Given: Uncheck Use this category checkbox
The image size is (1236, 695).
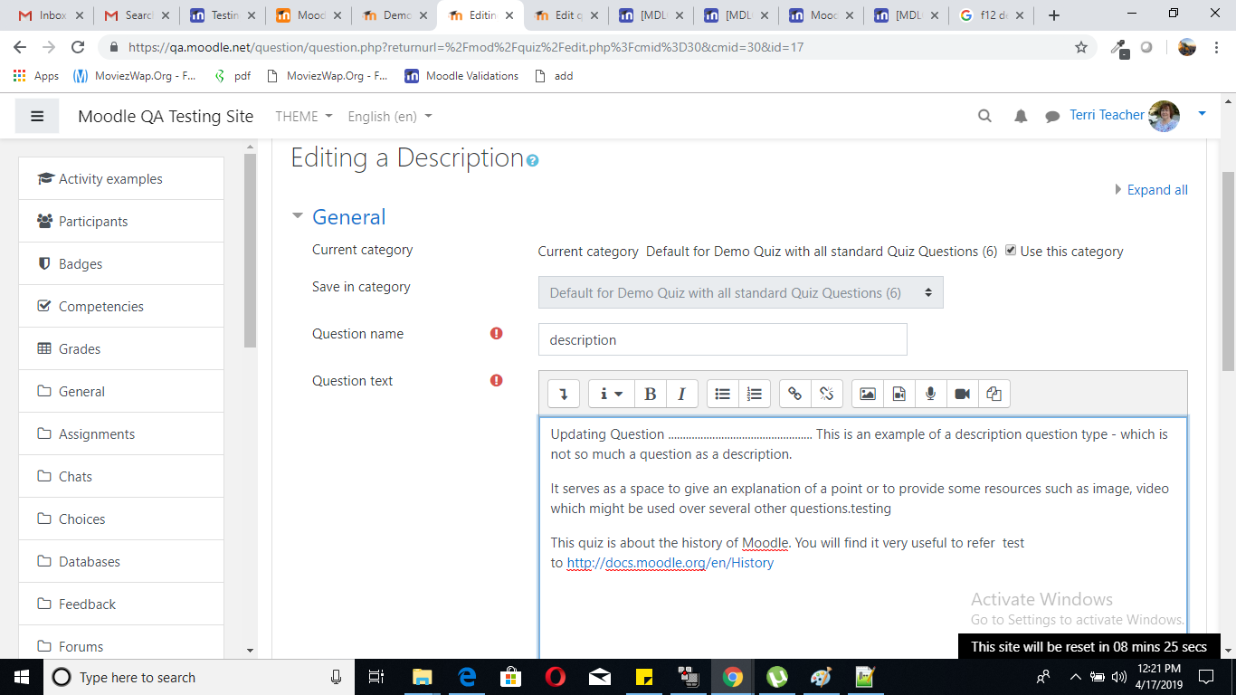Looking at the screenshot, I should (x=1011, y=251).
